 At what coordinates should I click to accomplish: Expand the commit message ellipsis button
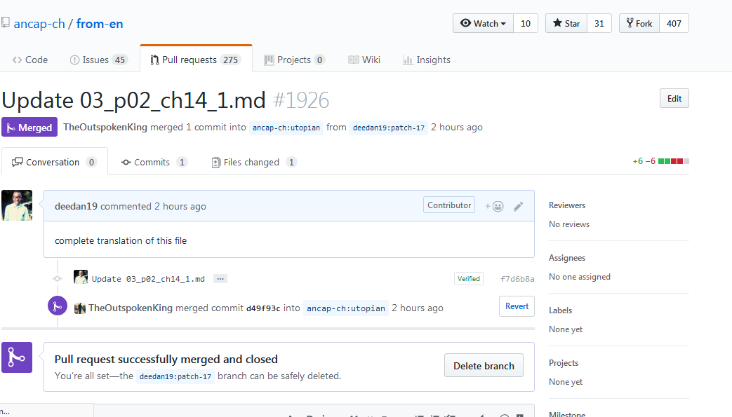[220, 278]
